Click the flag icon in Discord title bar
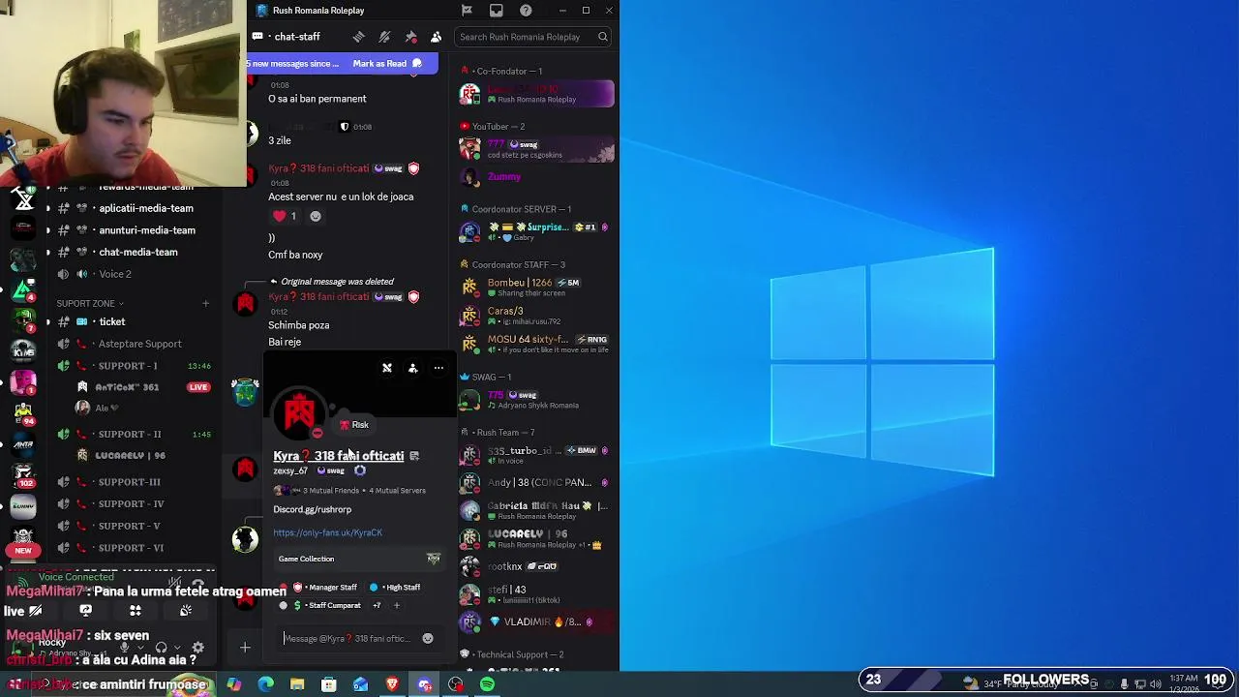Viewport: 1239px width, 697px height. click(467, 11)
